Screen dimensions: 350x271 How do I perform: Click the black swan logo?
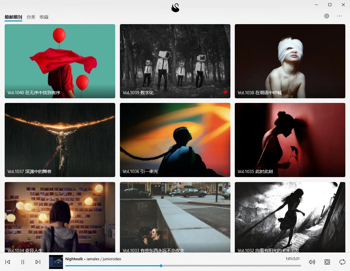(175, 8)
